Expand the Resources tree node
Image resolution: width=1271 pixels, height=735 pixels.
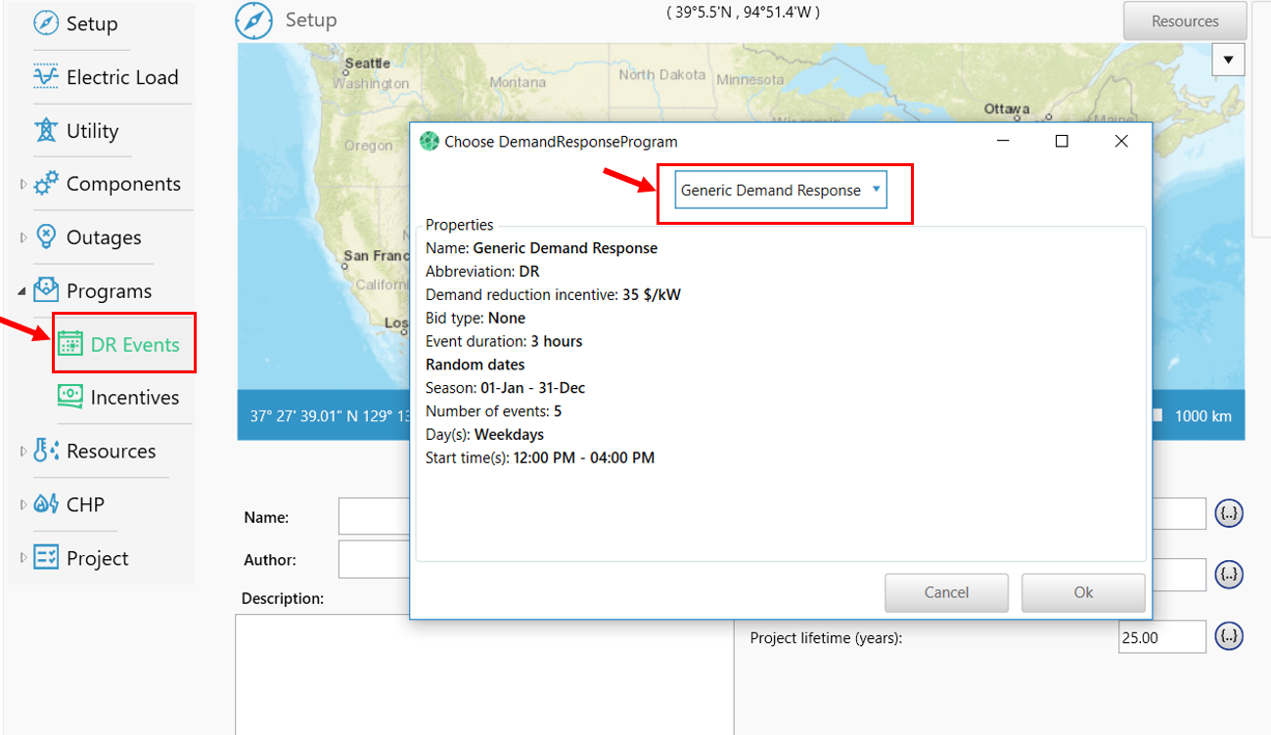23,452
